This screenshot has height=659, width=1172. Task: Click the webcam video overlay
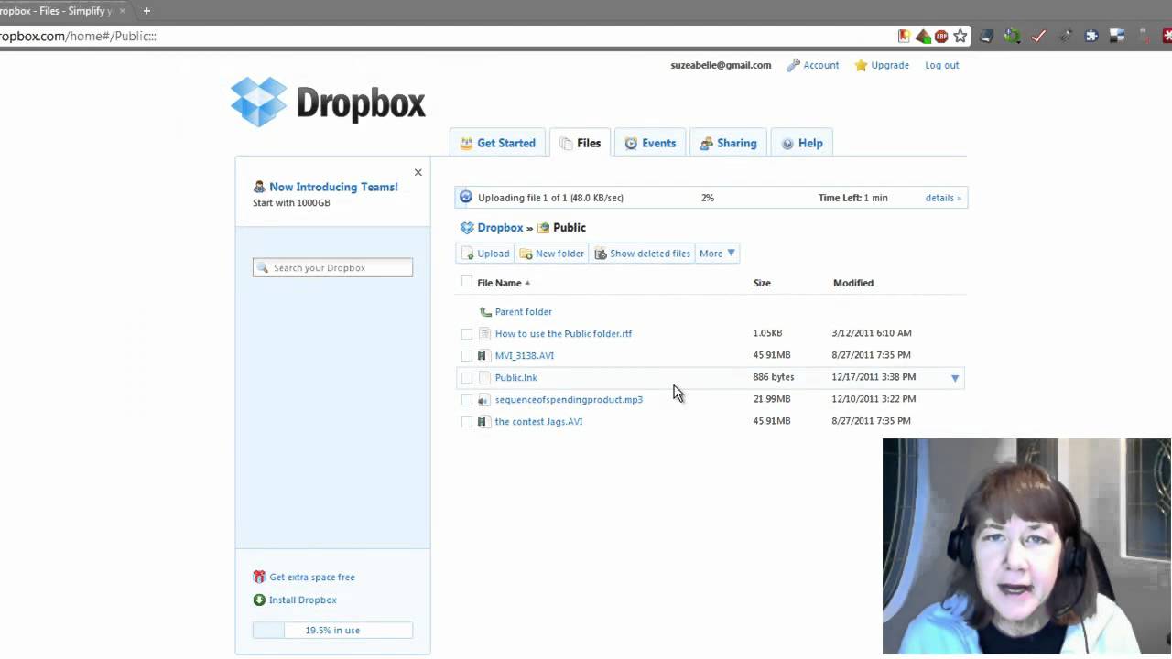click(1026, 546)
